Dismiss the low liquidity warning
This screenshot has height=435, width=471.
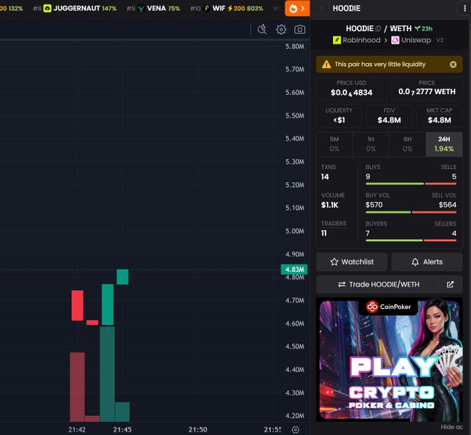point(453,64)
